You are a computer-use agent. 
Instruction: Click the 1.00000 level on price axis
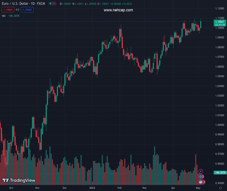tap(219, 125)
